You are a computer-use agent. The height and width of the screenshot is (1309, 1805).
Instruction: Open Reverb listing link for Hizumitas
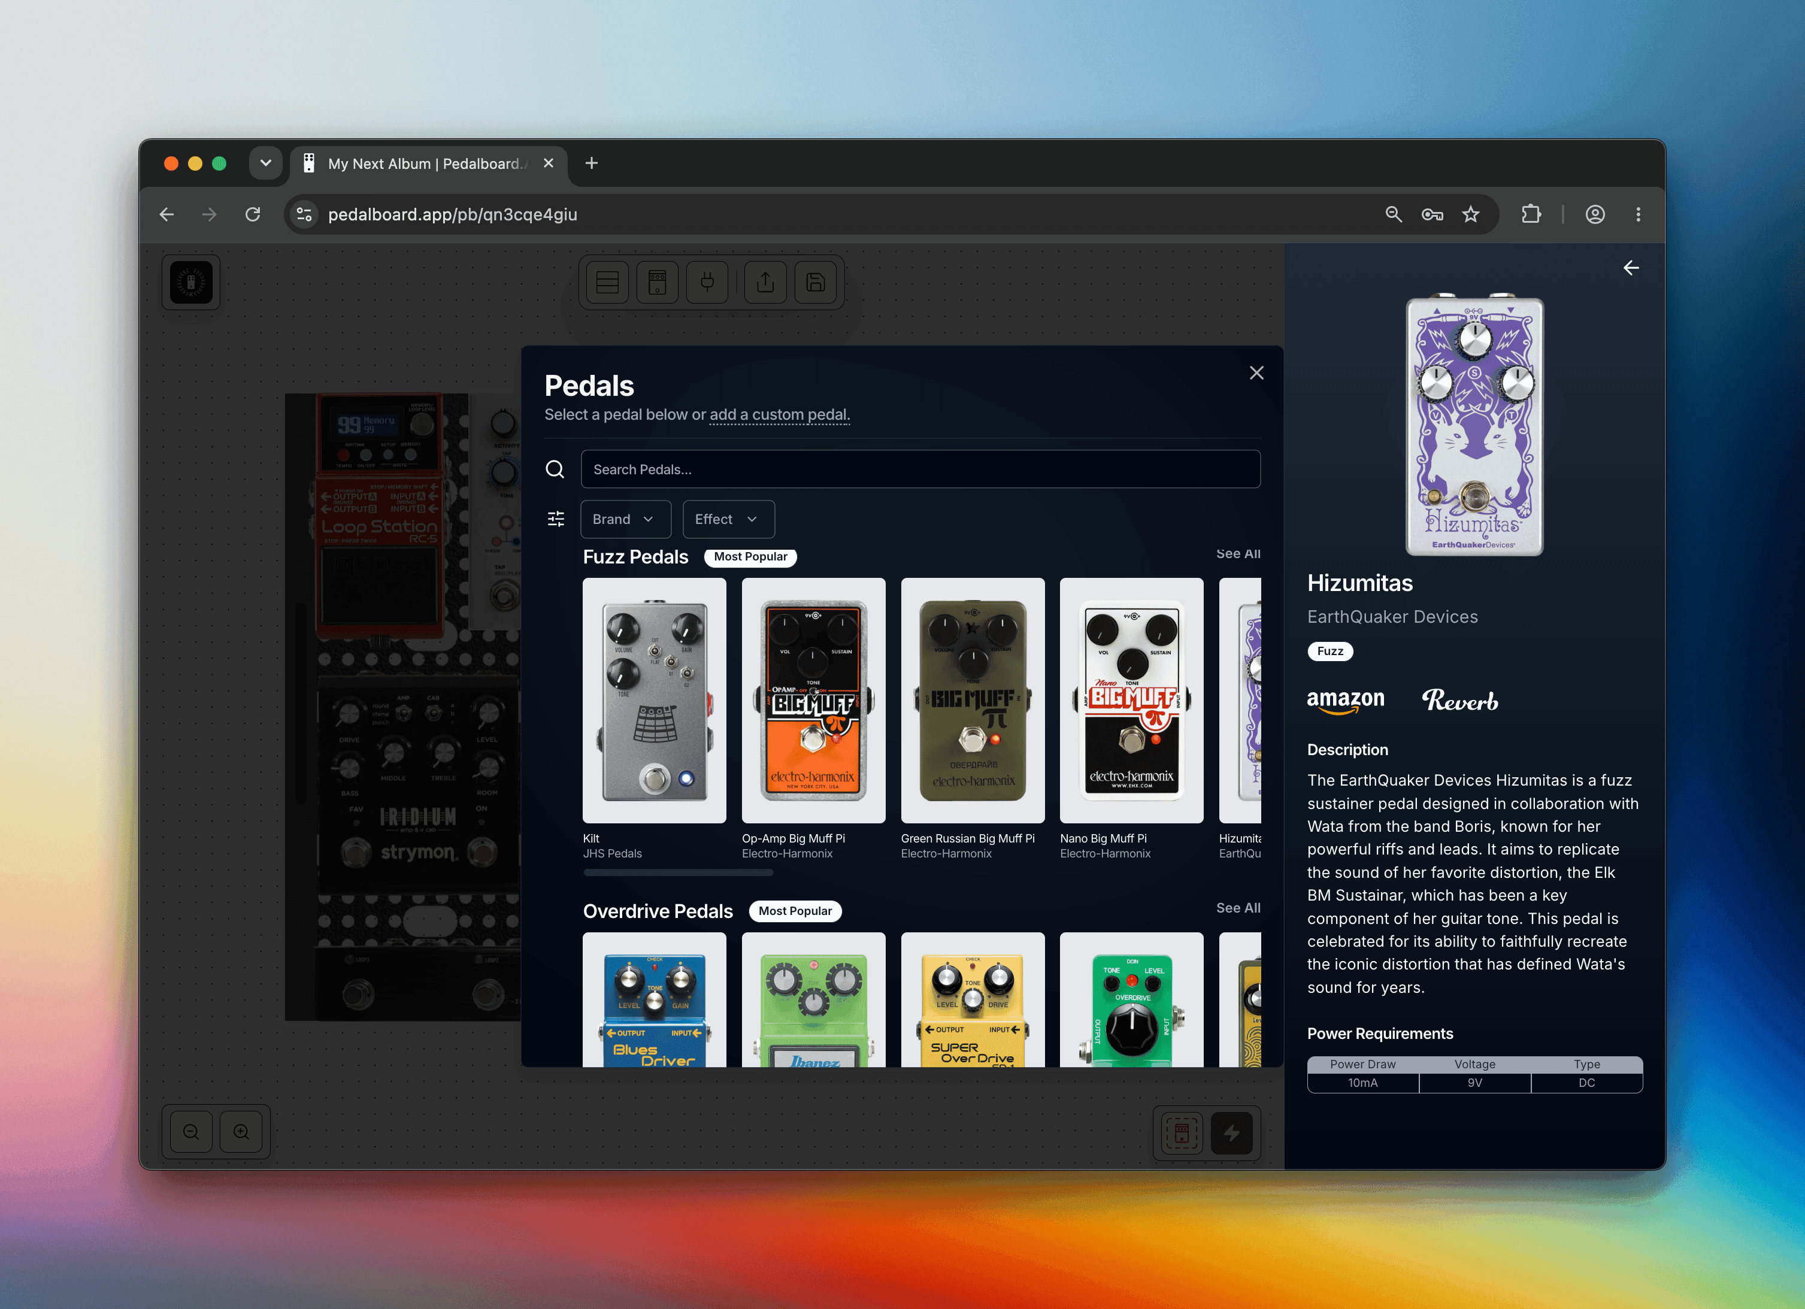point(1461,700)
